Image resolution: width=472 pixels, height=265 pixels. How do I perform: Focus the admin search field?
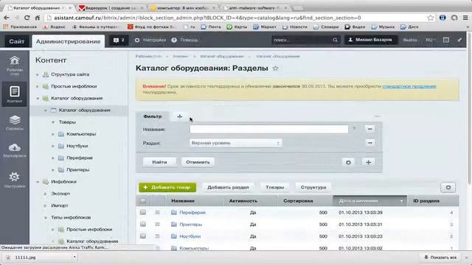tap(302, 40)
